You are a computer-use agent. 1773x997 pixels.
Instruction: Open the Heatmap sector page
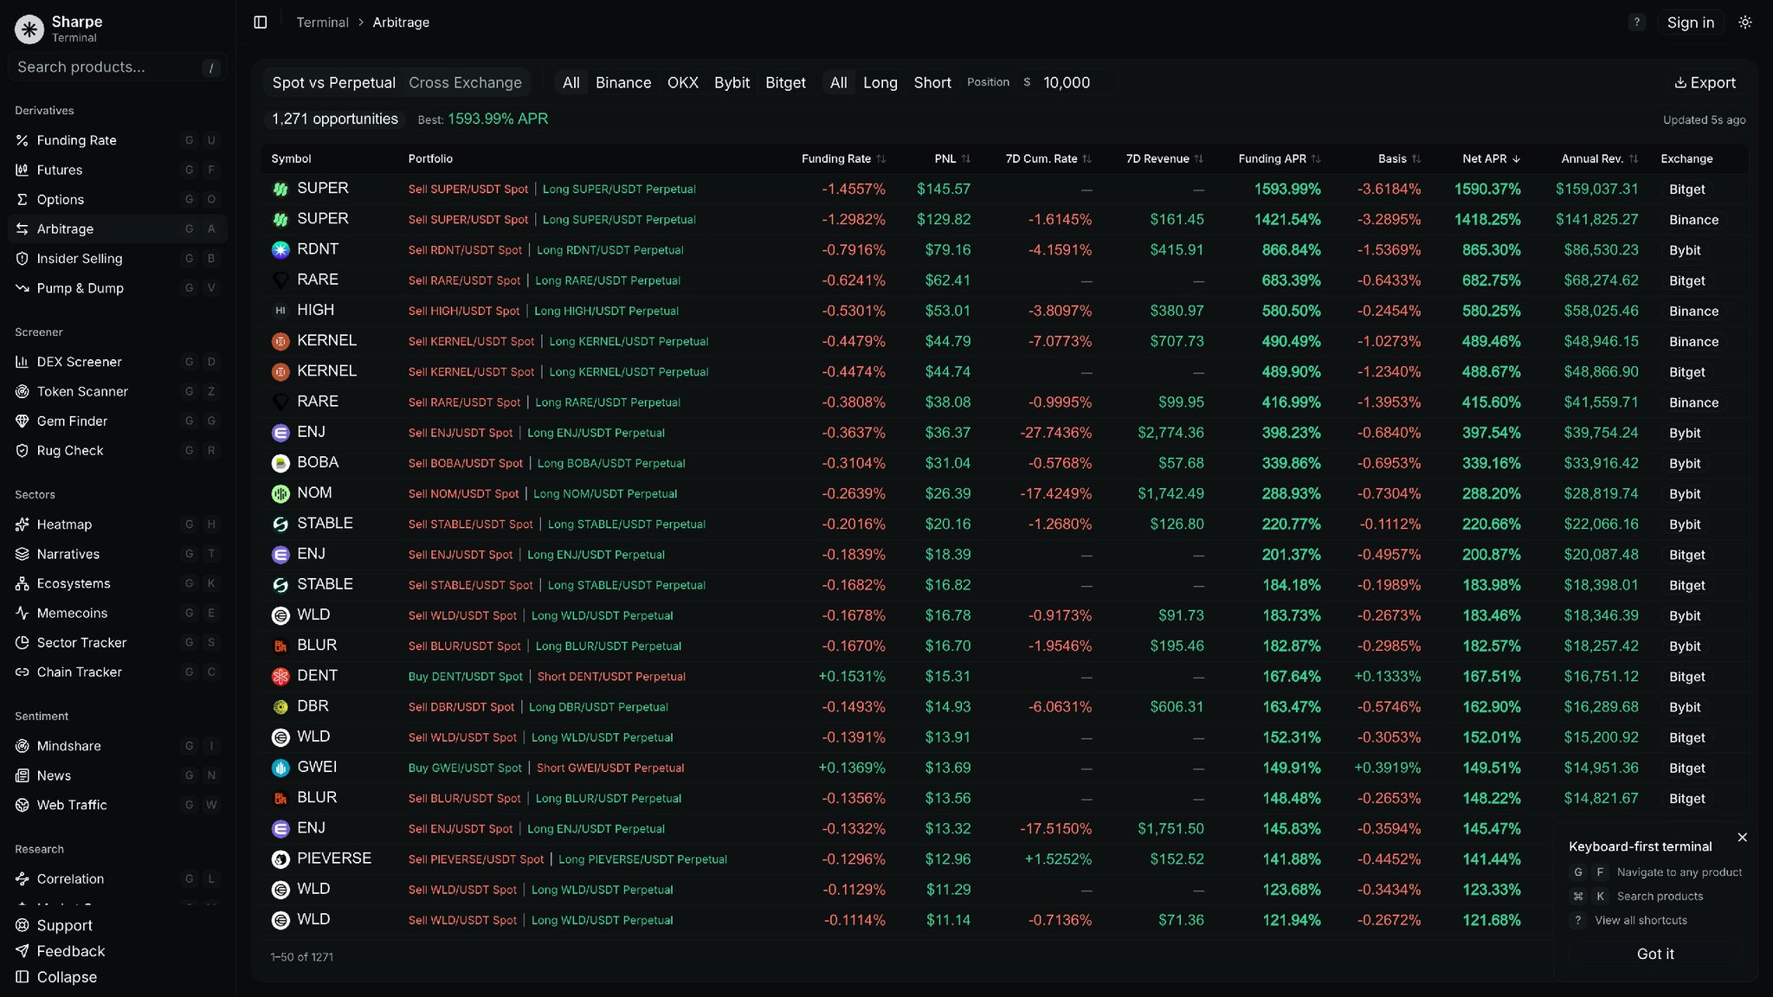(64, 524)
